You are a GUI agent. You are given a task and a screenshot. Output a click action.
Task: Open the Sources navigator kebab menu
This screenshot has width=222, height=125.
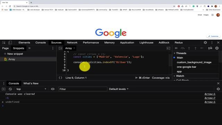pos(53,48)
